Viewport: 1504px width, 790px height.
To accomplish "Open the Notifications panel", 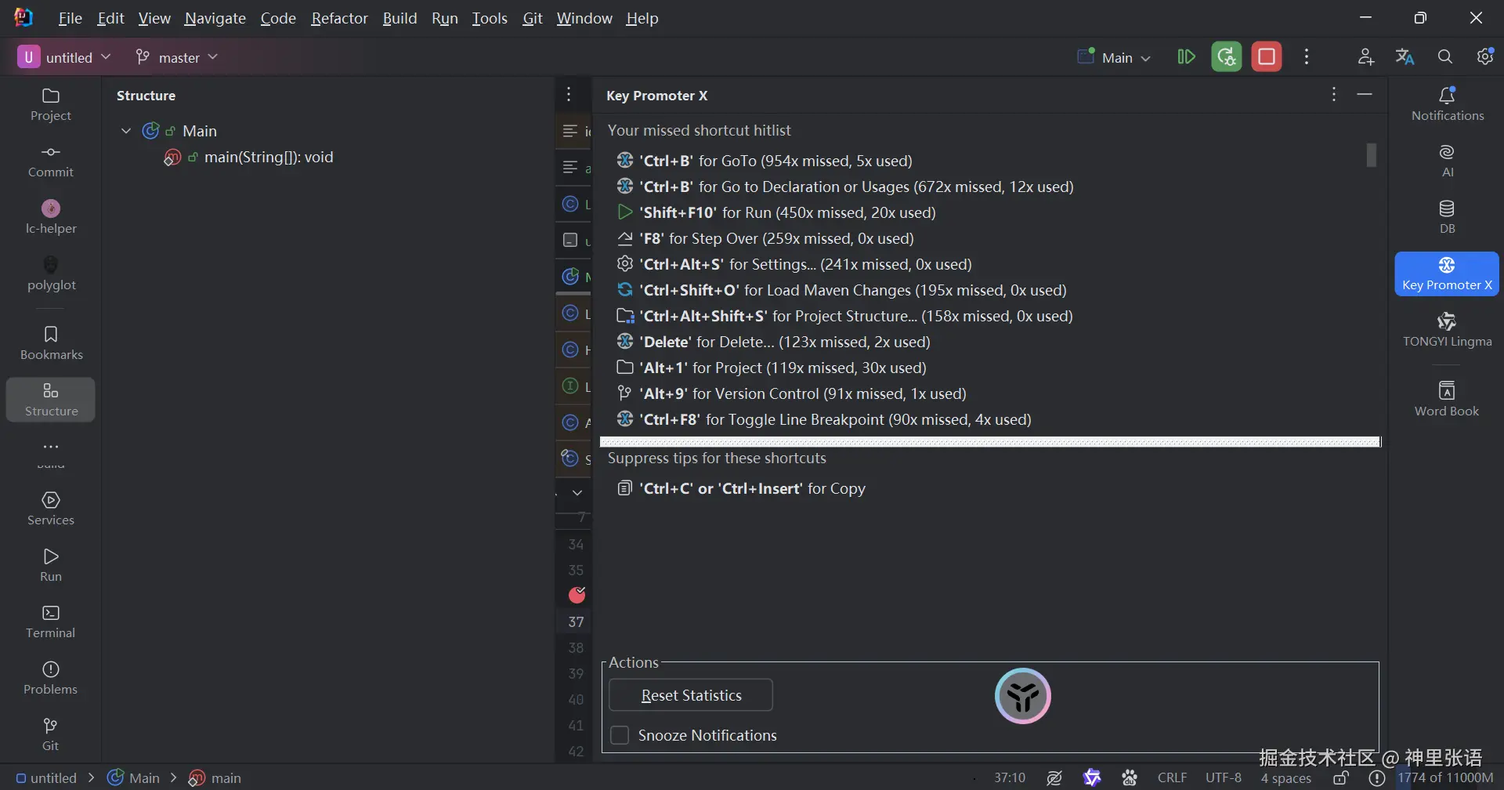I will (x=1447, y=105).
